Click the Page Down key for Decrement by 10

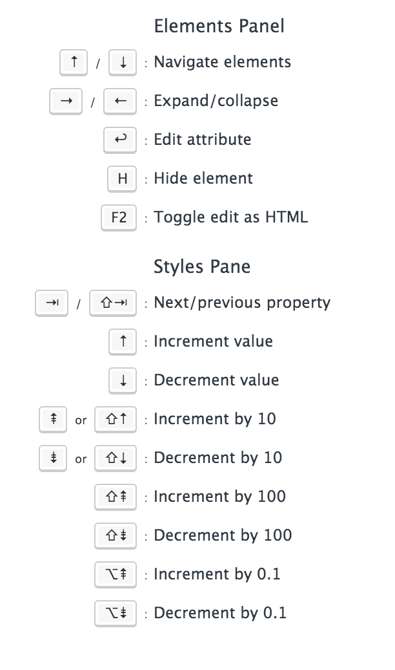coord(53,459)
